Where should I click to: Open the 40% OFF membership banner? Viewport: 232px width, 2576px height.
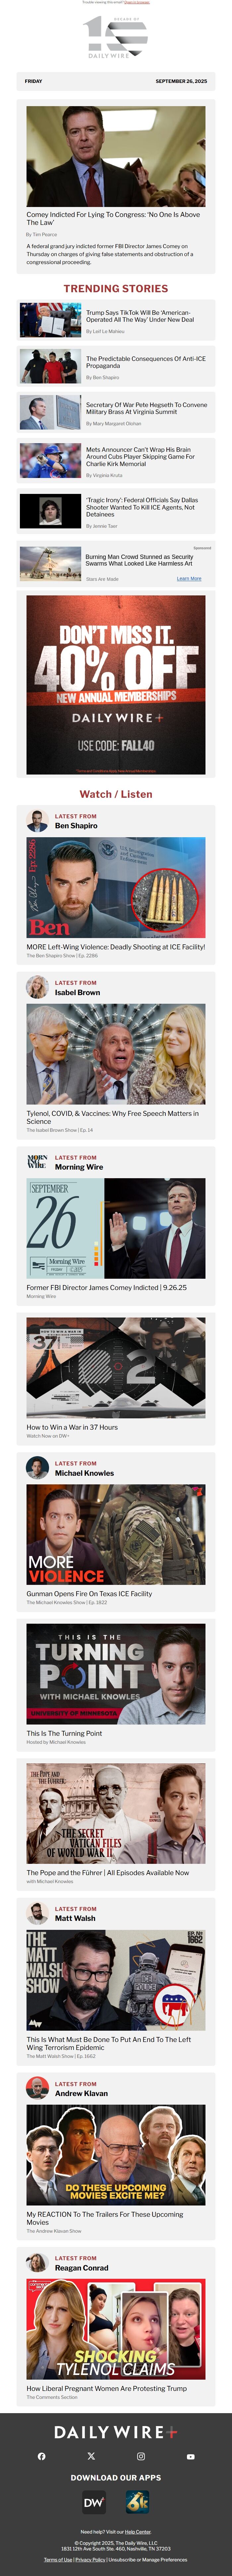[116, 684]
